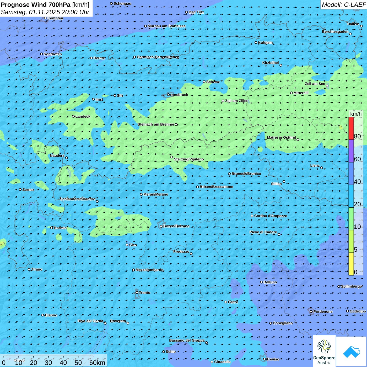
Task: Click the Trento location marker
Action: 137,293
